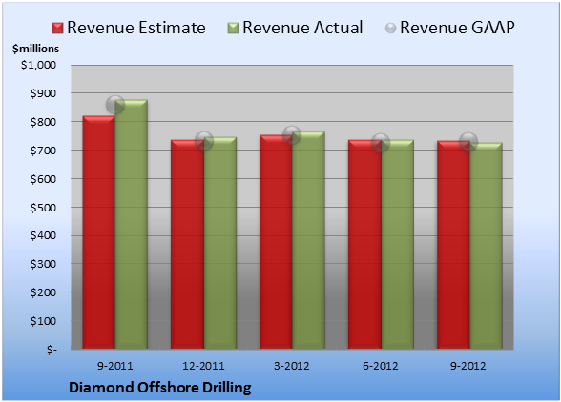The image size is (561, 402).
Task: Click the green Revenue Actual legend swatch
Action: click(233, 29)
